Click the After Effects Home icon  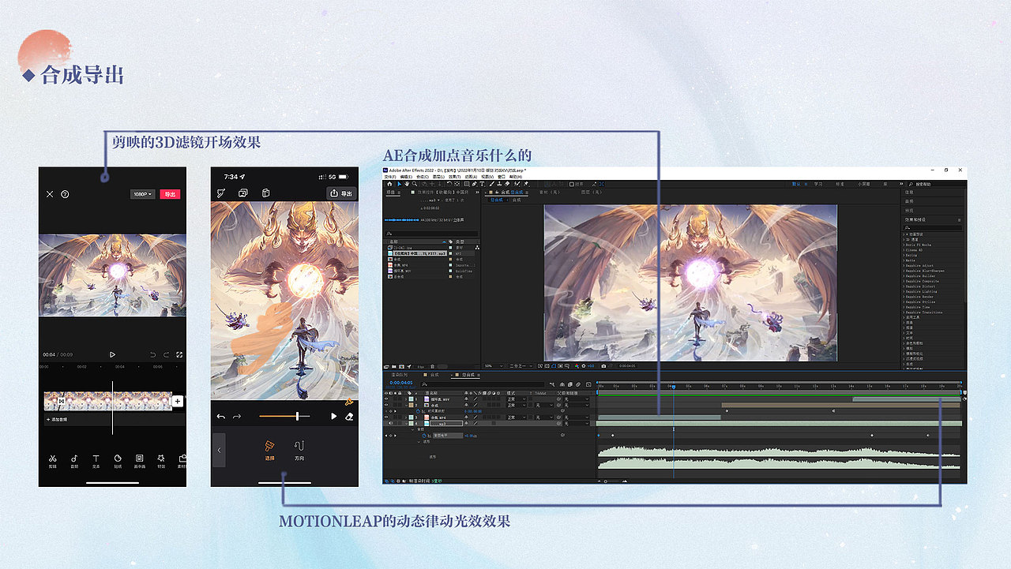point(389,184)
